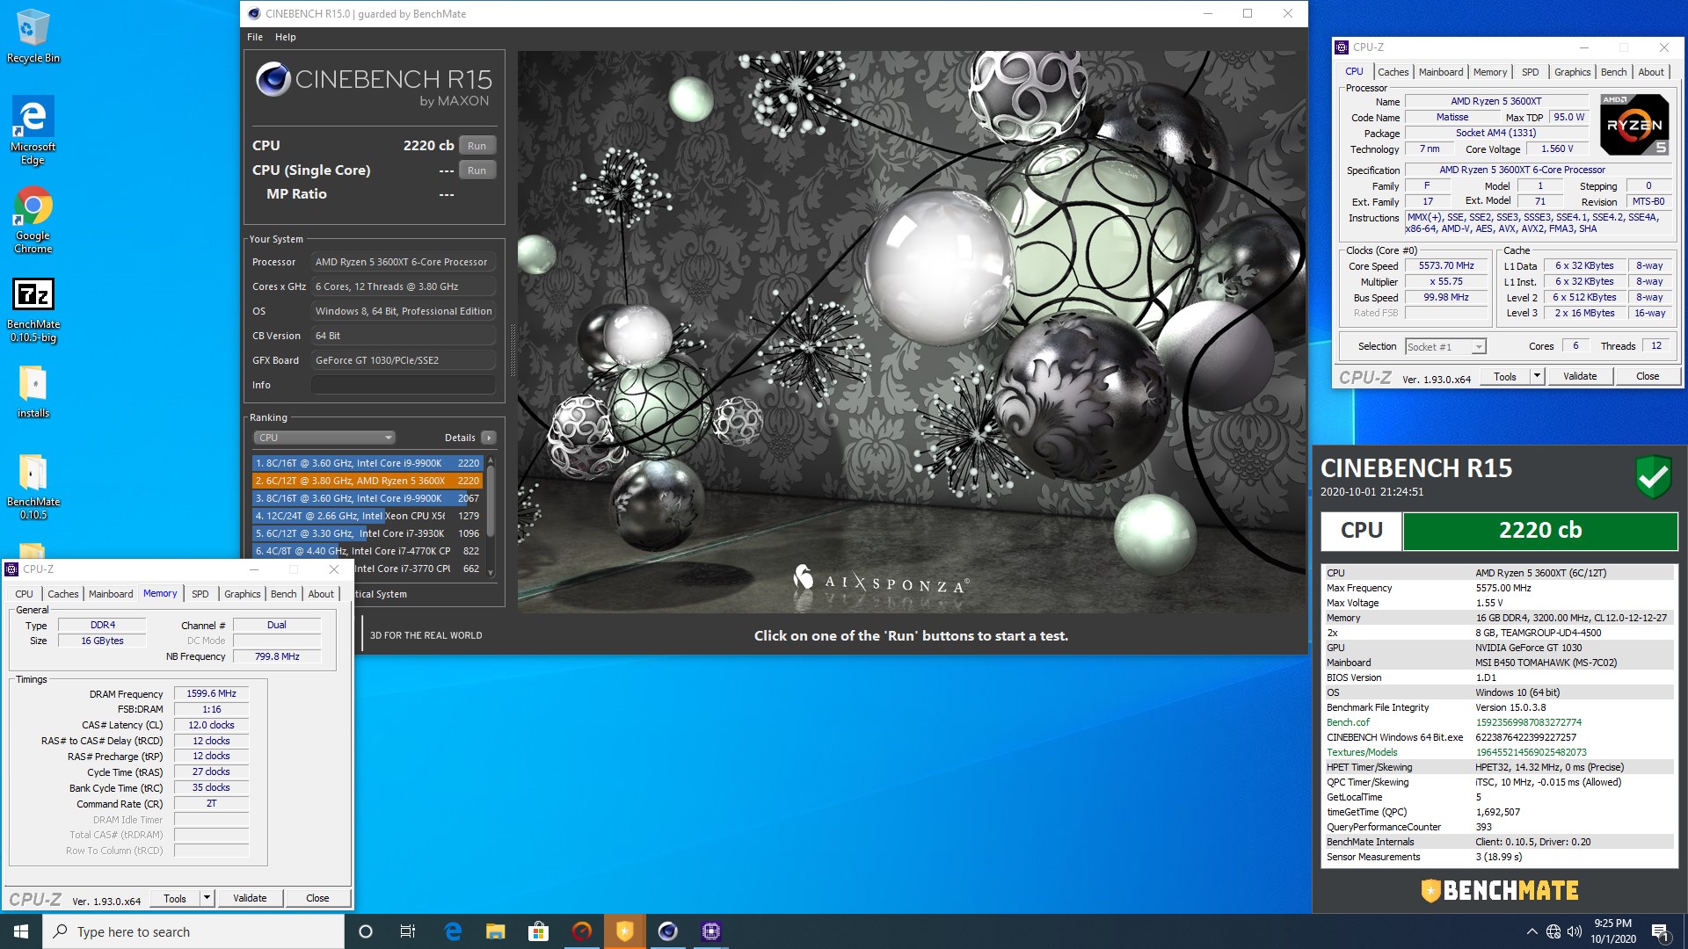
Task: Open File Explorer from the taskbar
Action: 496,931
